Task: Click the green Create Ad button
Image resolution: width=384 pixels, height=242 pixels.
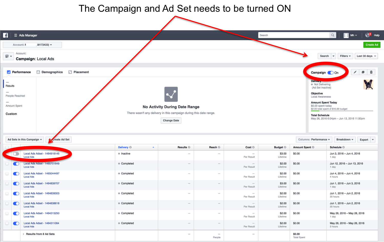Action: point(372,45)
